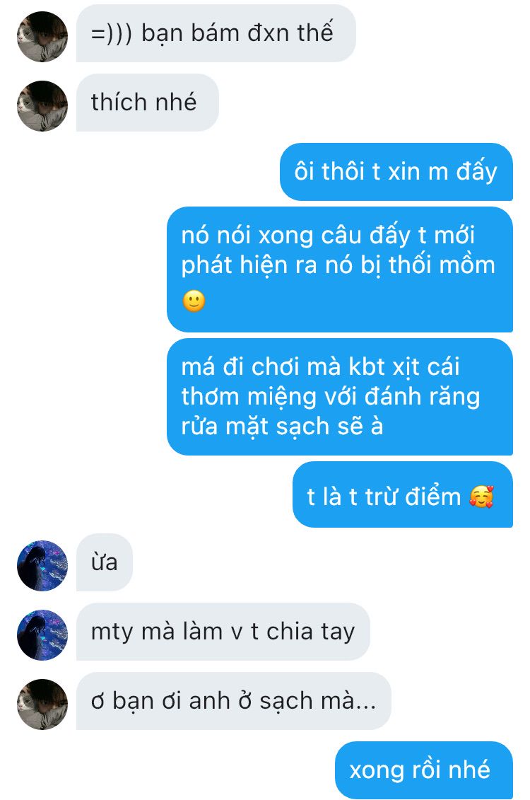Tap the 'ôi thôi t xin m đấy' bubble

pyautogui.click(x=396, y=172)
